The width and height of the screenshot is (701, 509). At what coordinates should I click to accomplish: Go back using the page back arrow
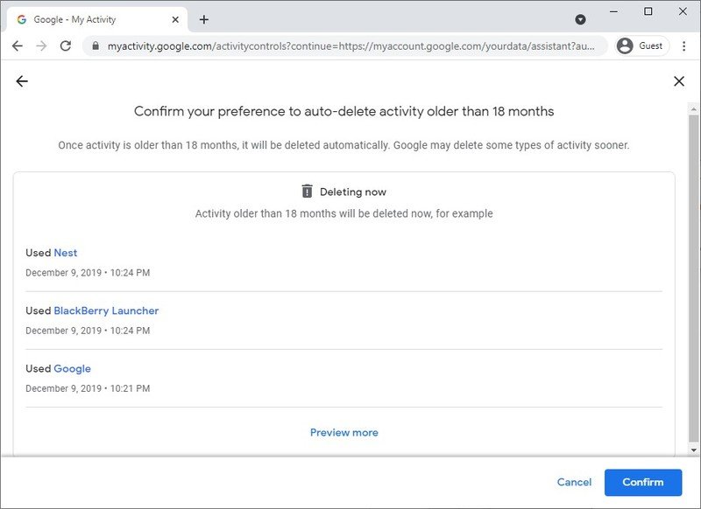(x=22, y=81)
